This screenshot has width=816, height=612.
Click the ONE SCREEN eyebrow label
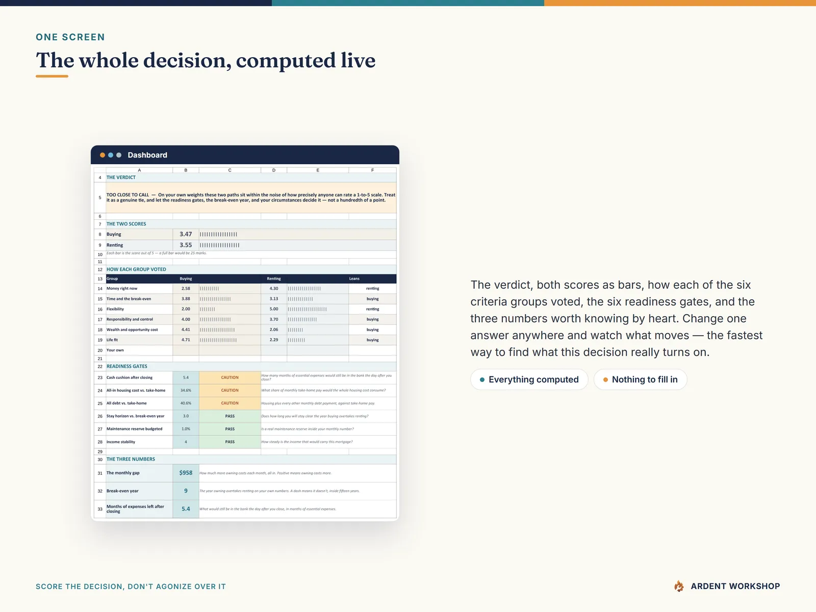70,37
